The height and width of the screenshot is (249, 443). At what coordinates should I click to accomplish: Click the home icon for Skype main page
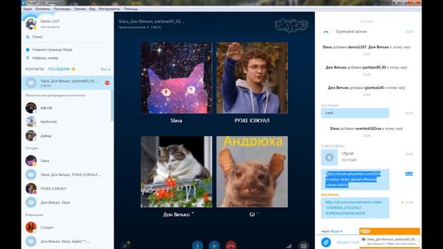click(28, 49)
